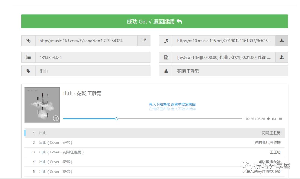Open the song URL in a new window

click(144, 41)
